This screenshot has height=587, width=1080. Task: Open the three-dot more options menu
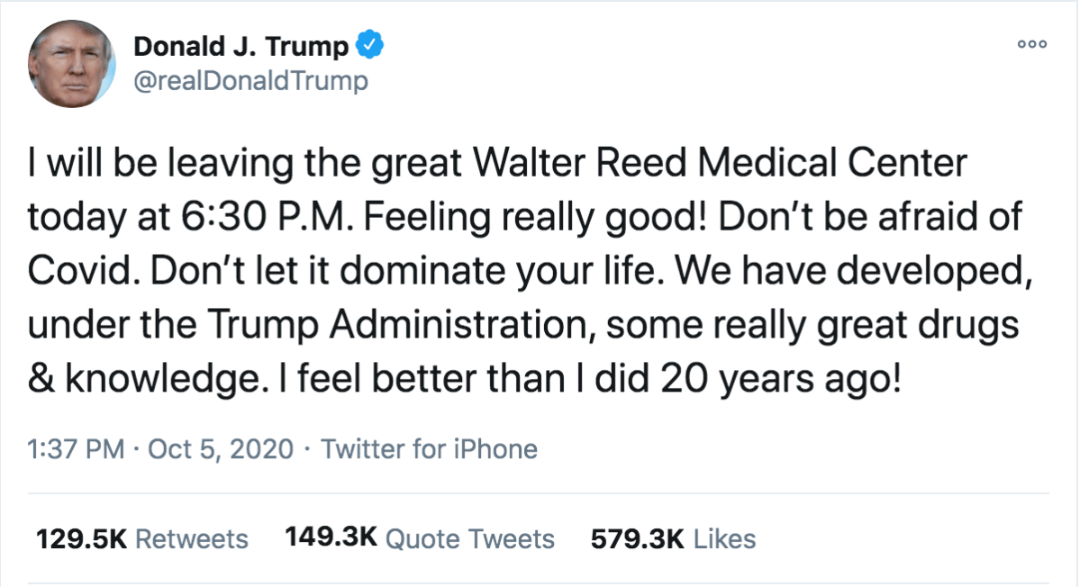(1031, 44)
